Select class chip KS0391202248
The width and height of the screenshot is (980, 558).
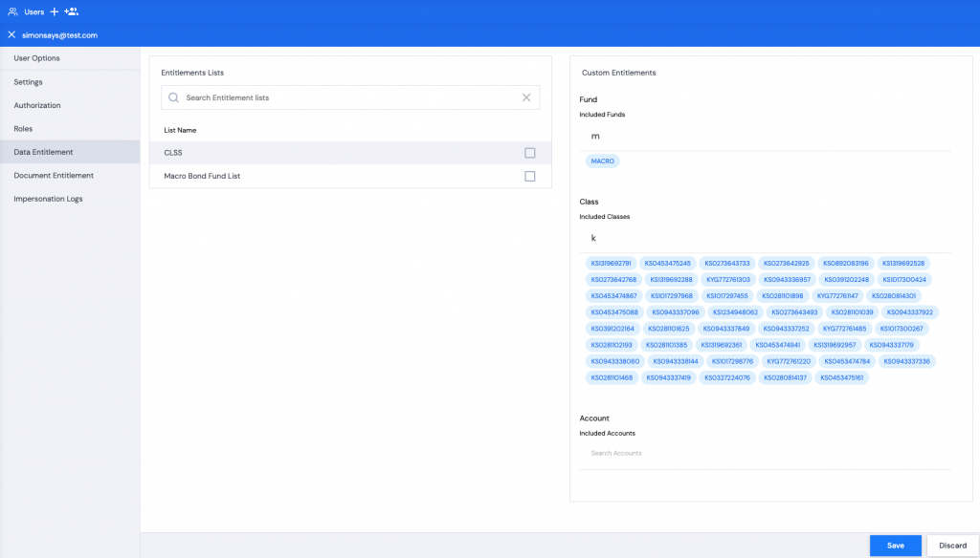[x=846, y=280]
